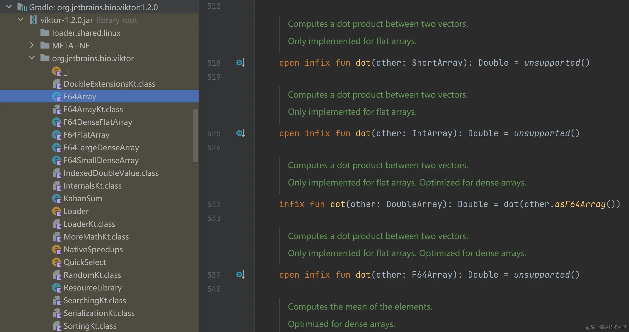Image resolution: width=629 pixels, height=332 pixels.
Task: Click the _I Kotlin object icon
Action: pyautogui.click(x=57, y=71)
